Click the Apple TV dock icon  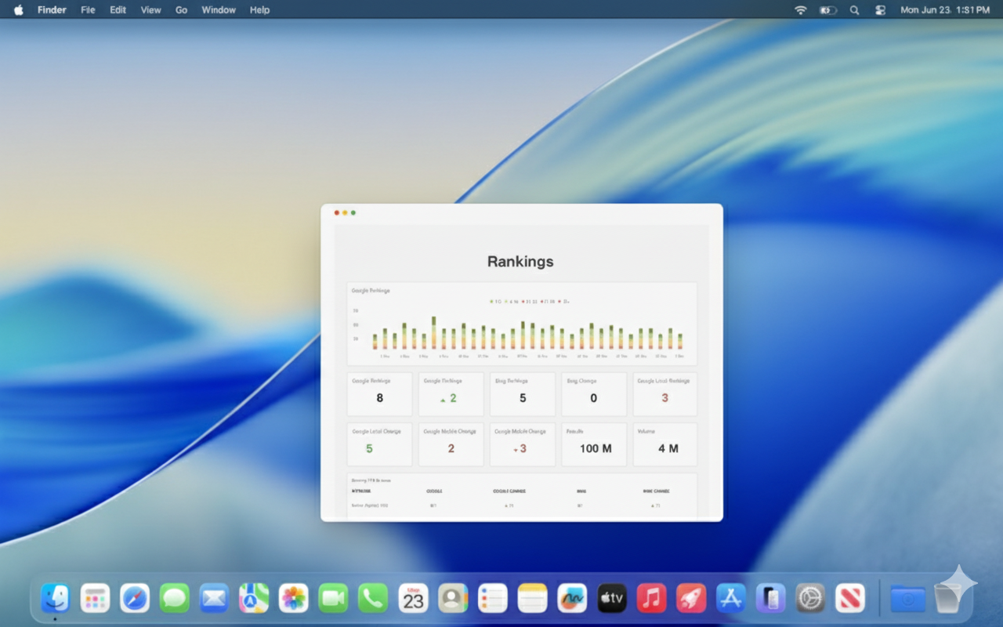(x=611, y=600)
